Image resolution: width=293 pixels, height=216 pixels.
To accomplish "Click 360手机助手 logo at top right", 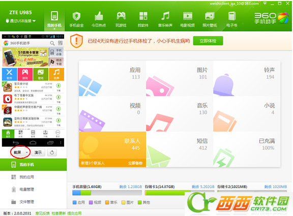I will 271,18.
